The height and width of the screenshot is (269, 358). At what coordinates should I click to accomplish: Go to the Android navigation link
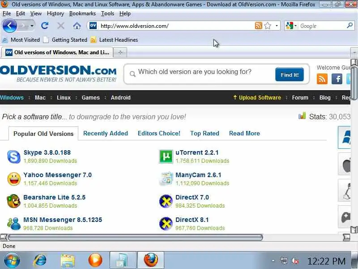(120, 98)
